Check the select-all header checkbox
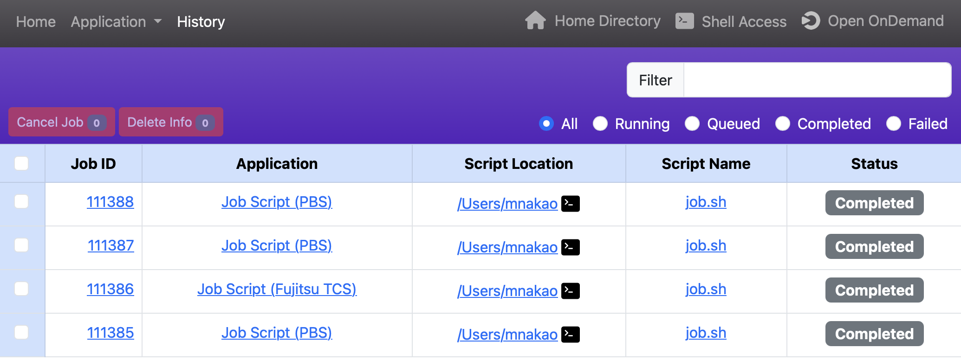Image resolution: width=961 pixels, height=361 pixels. point(21,163)
